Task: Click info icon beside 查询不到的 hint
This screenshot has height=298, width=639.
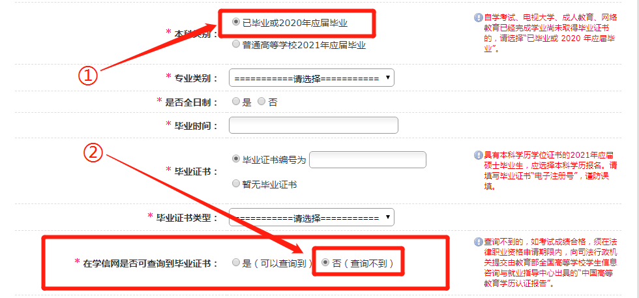Action: [478, 242]
